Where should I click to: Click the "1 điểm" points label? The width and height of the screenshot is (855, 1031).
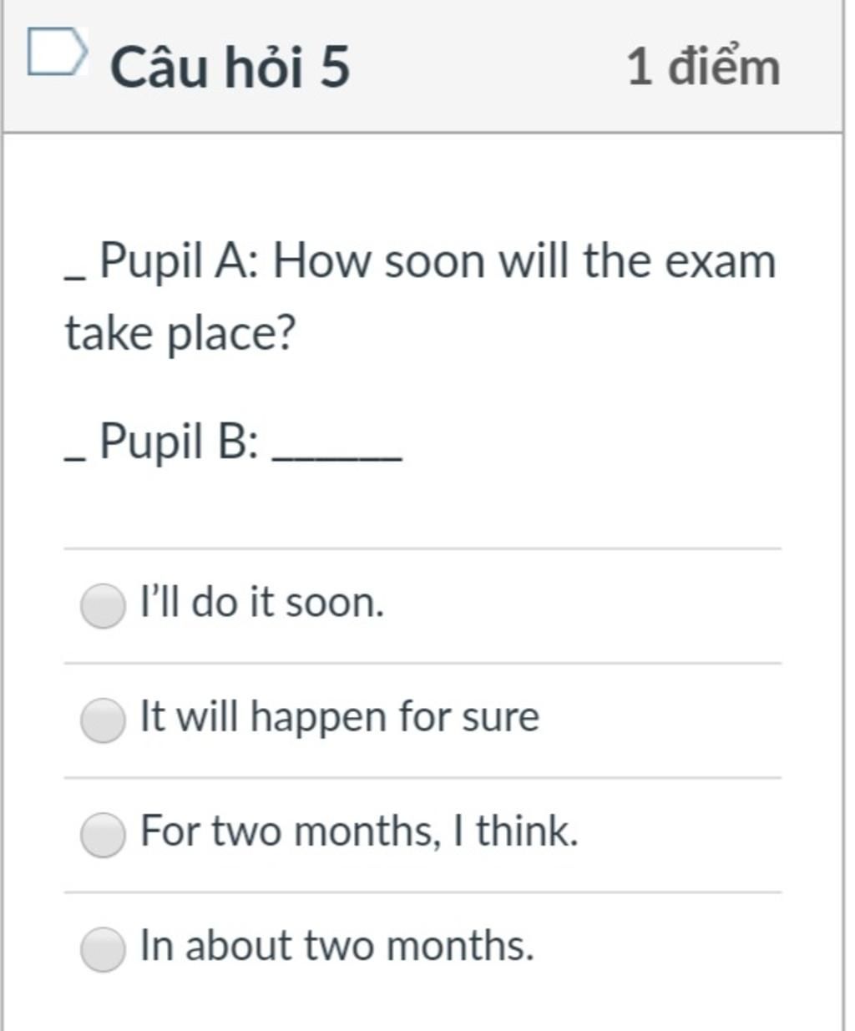pos(704,66)
